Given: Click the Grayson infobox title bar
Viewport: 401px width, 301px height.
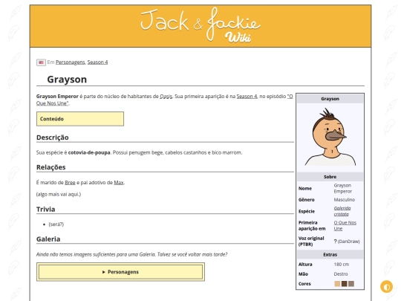Looking at the screenshot, I should [330, 99].
